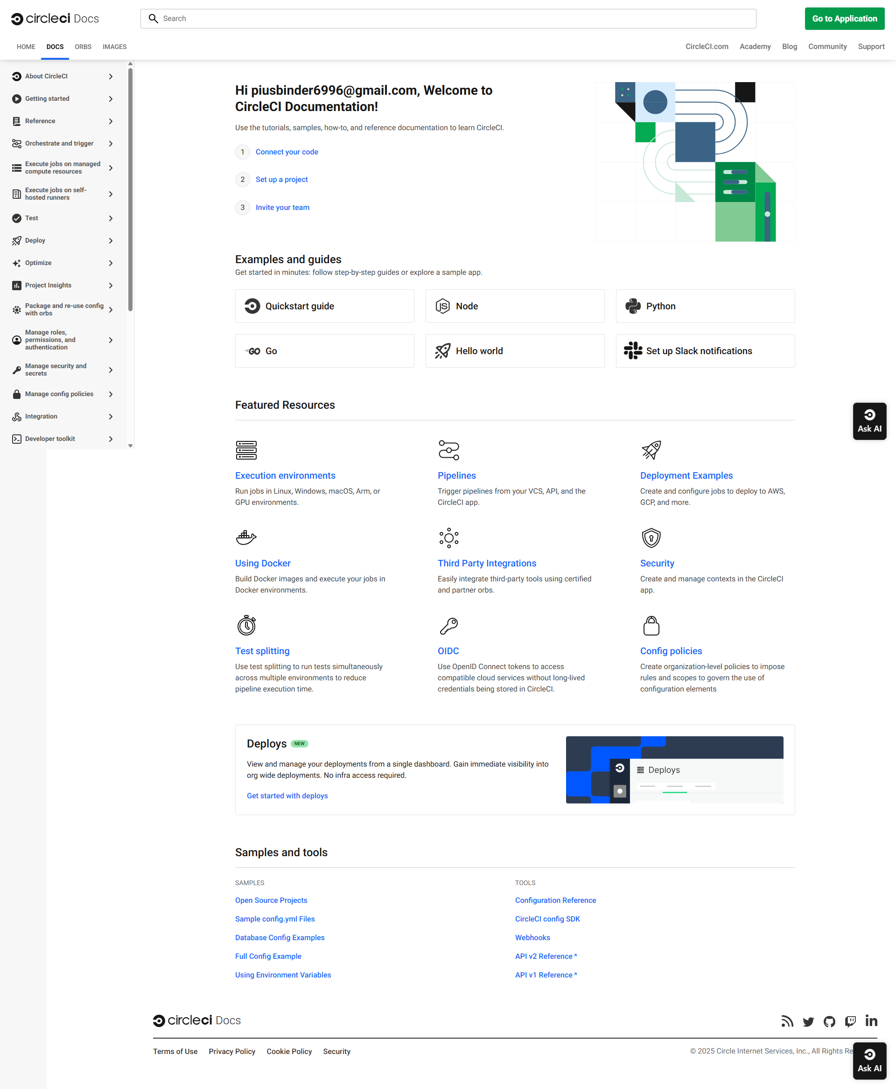Click the GitHub icon in footer

pos(829,1021)
